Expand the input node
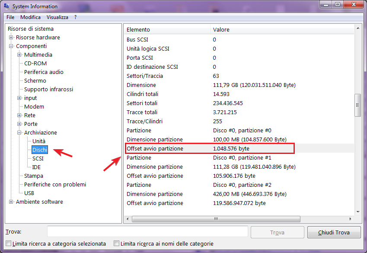Image resolution: width=367 pixels, height=253 pixels. click(x=19, y=98)
